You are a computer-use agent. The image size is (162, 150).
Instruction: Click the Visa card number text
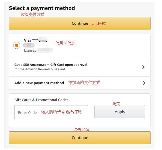[x=35, y=40]
